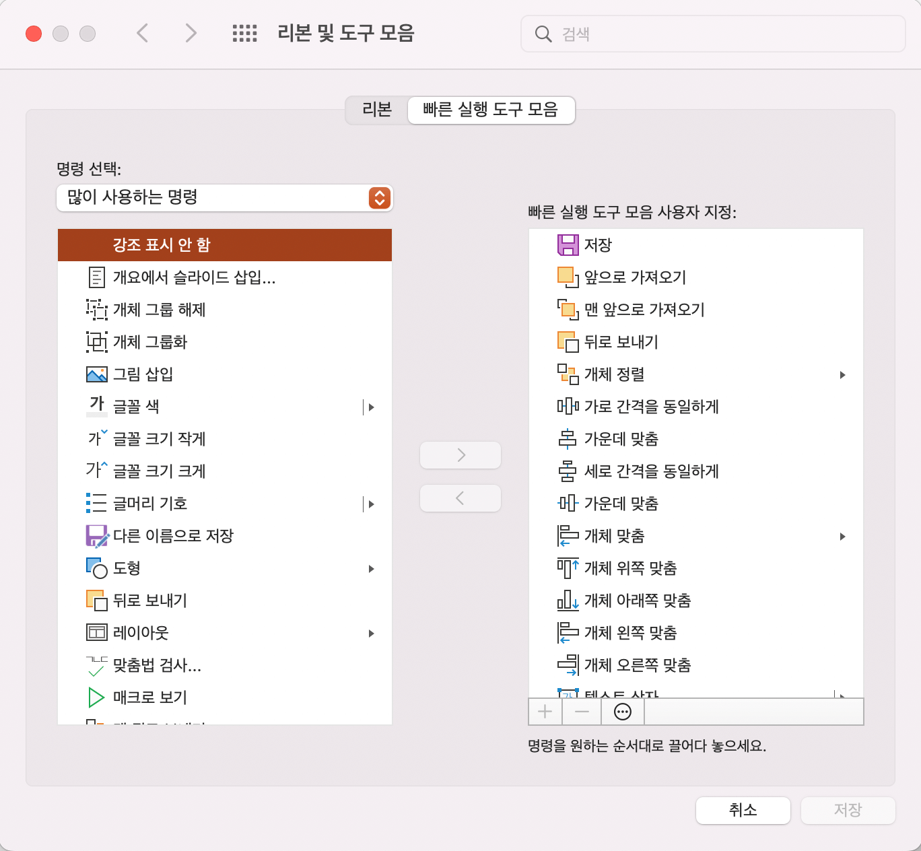Click the 세로 간격을 동일하게 icon
Viewport: 921px width, 851px height.
568,471
